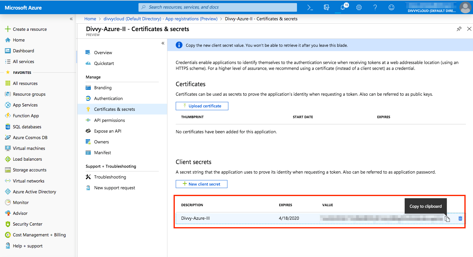Screen dimensions: 473x257
Task: Open the notifications bell
Action: pos(343,7)
